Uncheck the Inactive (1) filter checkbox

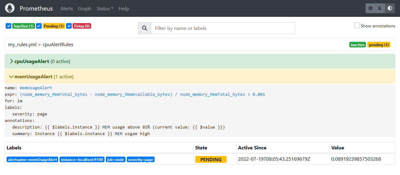click(8, 26)
